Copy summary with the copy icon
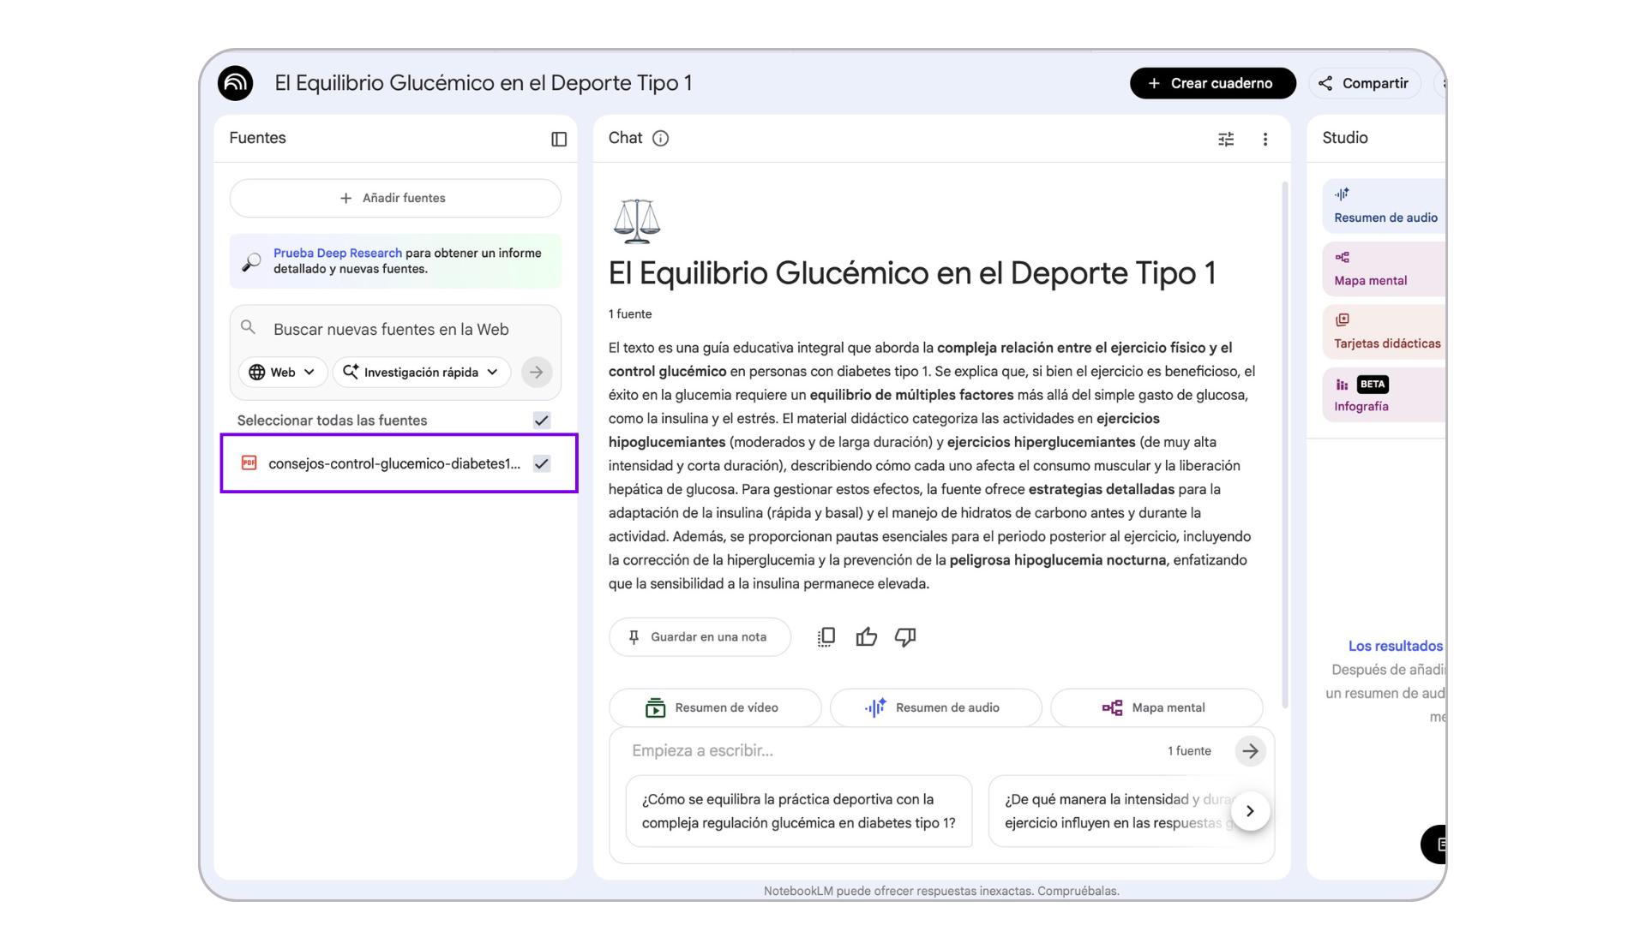 [826, 636]
